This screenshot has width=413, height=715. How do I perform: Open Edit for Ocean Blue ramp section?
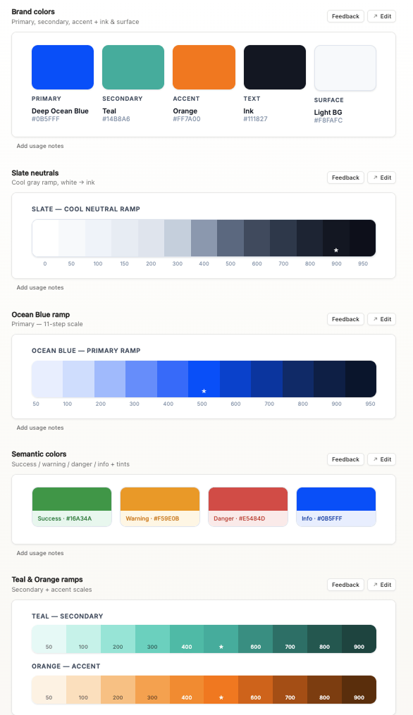381,319
